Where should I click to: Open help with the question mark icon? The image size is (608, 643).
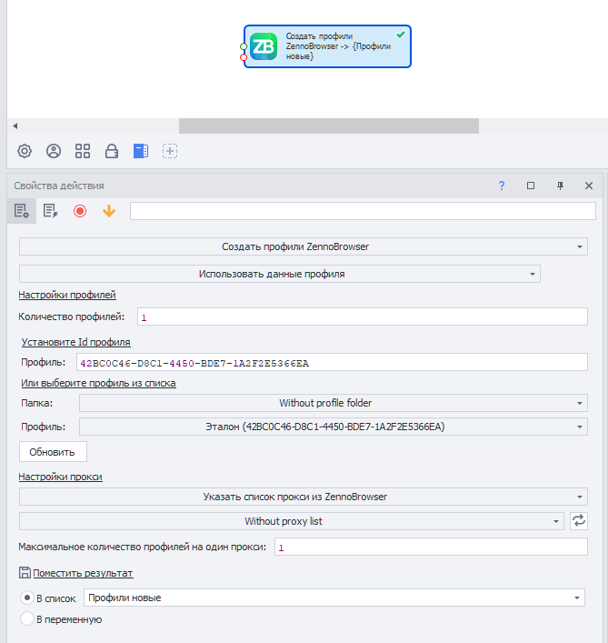502,186
